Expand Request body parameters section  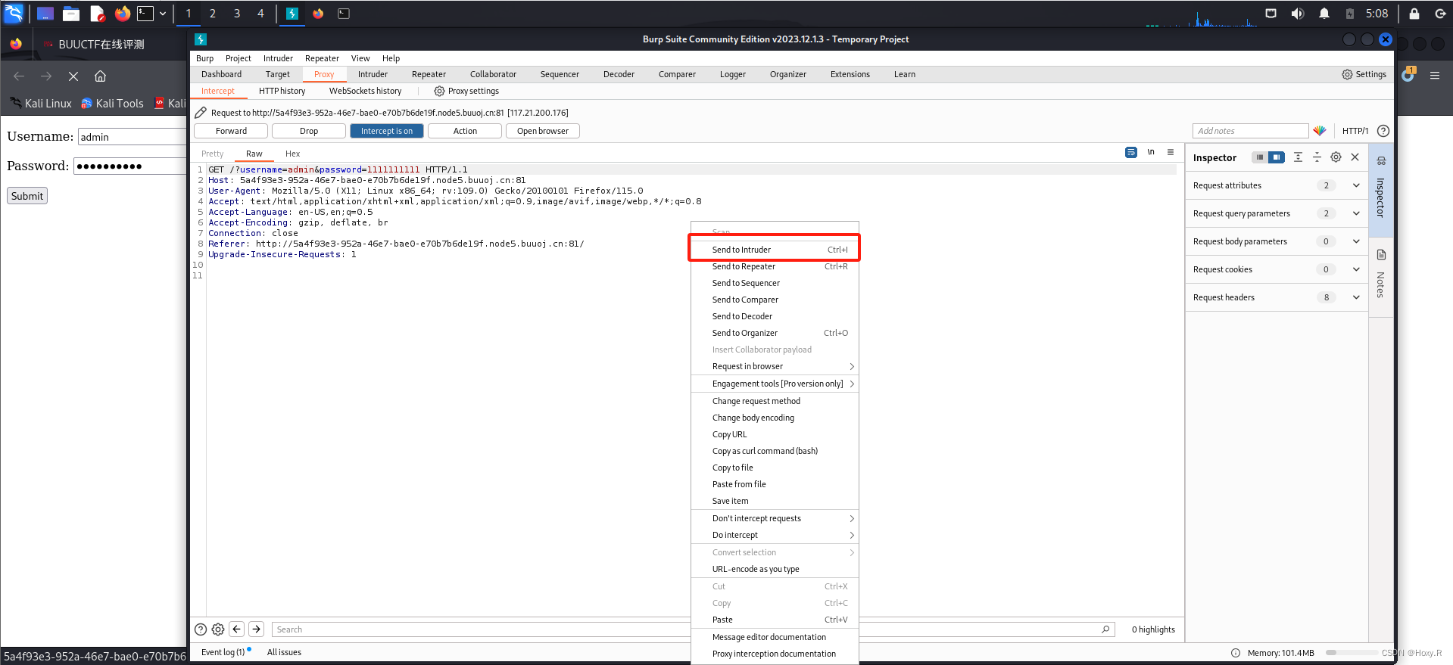coord(1277,241)
